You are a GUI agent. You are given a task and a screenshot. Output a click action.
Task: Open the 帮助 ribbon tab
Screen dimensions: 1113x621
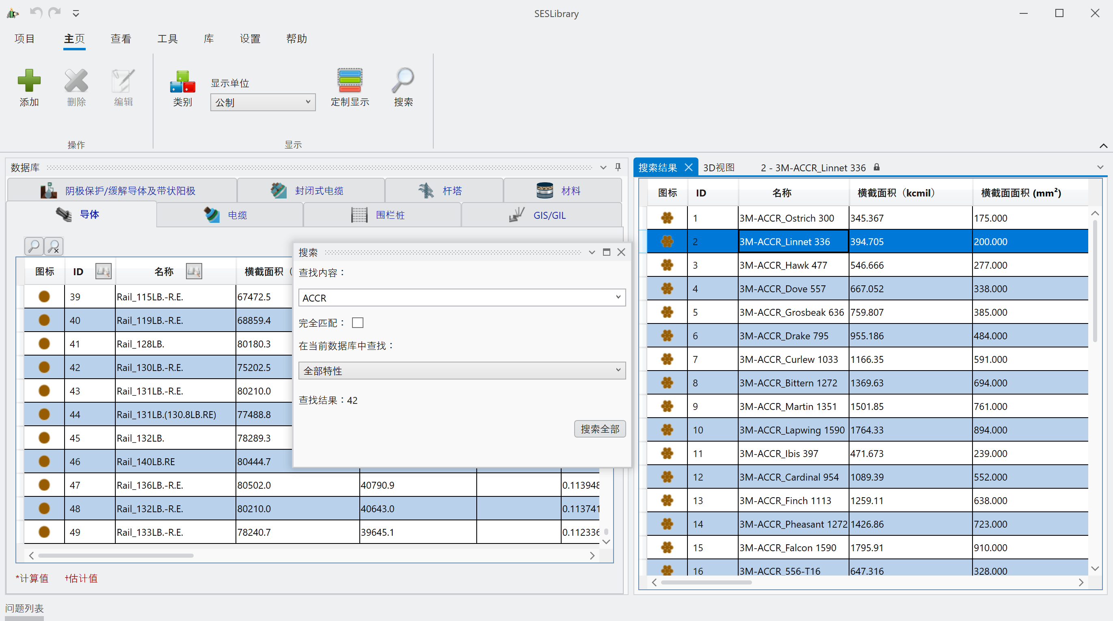[x=296, y=39]
